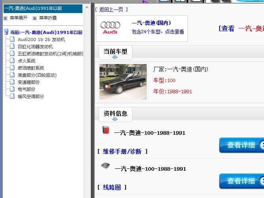Open 一汽-奥迪(国内) manufacturer link
The width and height of the screenshot is (264, 198).
[151, 23]
